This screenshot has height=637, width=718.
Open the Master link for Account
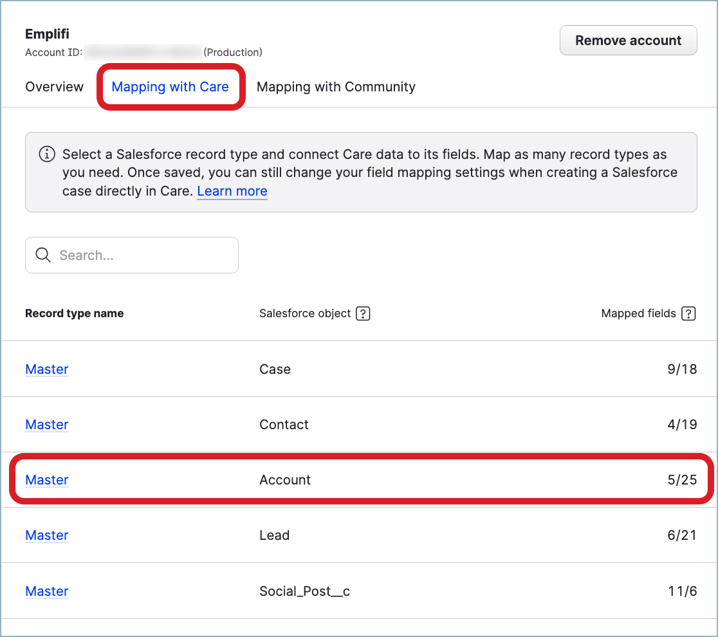(x=47, y=480)
